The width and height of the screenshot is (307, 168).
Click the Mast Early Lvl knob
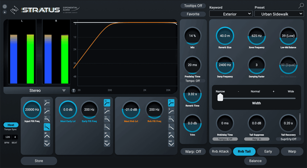(68, 110)
